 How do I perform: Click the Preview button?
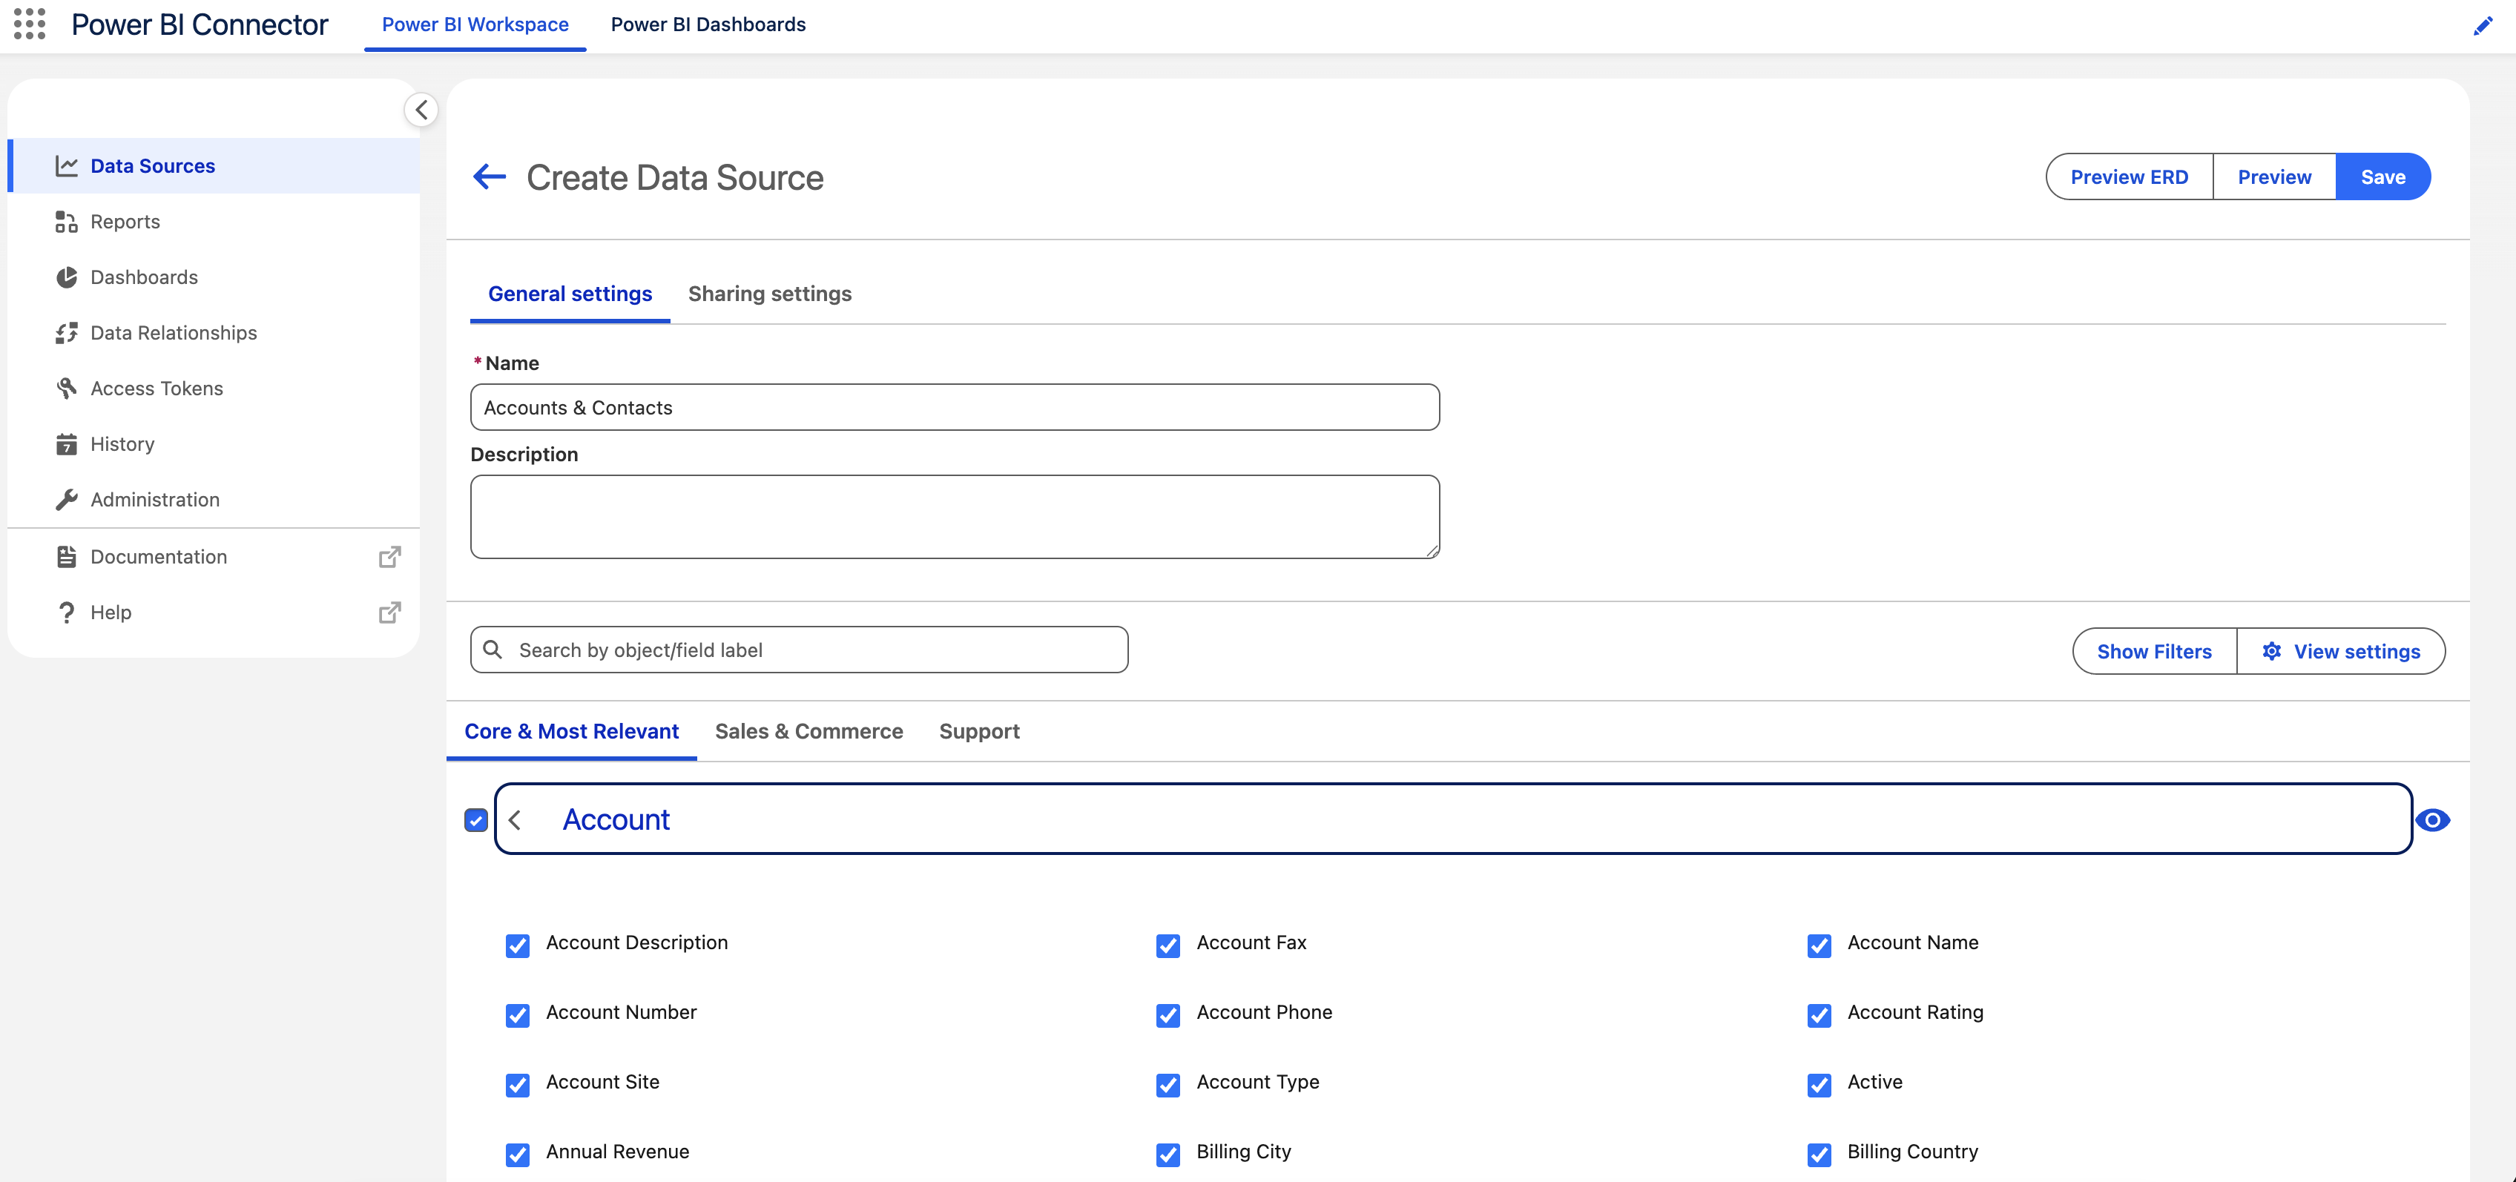2273,176
